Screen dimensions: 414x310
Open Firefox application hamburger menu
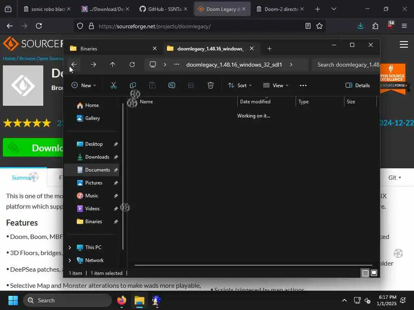pos(404,26)
